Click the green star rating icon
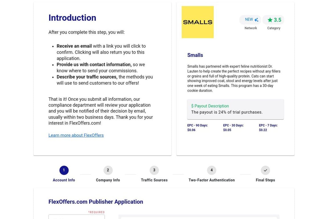Image resolution: width=328 pixels, height=219 pixels. pyautogui.click(x=270, y=20)
